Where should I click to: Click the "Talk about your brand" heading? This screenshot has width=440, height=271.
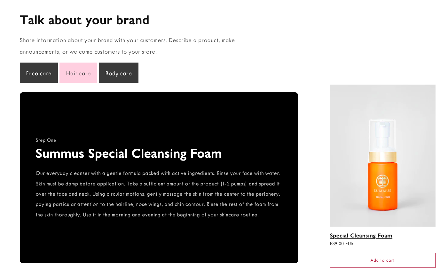[x=84, y=20]
